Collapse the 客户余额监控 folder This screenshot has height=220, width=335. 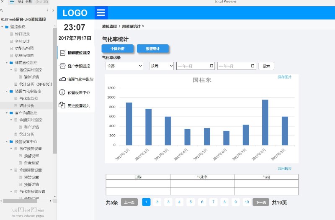pyautogui.click(x=7, y=113)
